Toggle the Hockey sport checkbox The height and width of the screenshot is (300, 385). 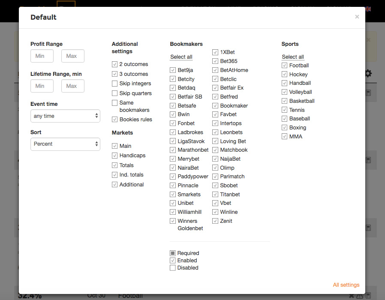click(x=284, y=75)
